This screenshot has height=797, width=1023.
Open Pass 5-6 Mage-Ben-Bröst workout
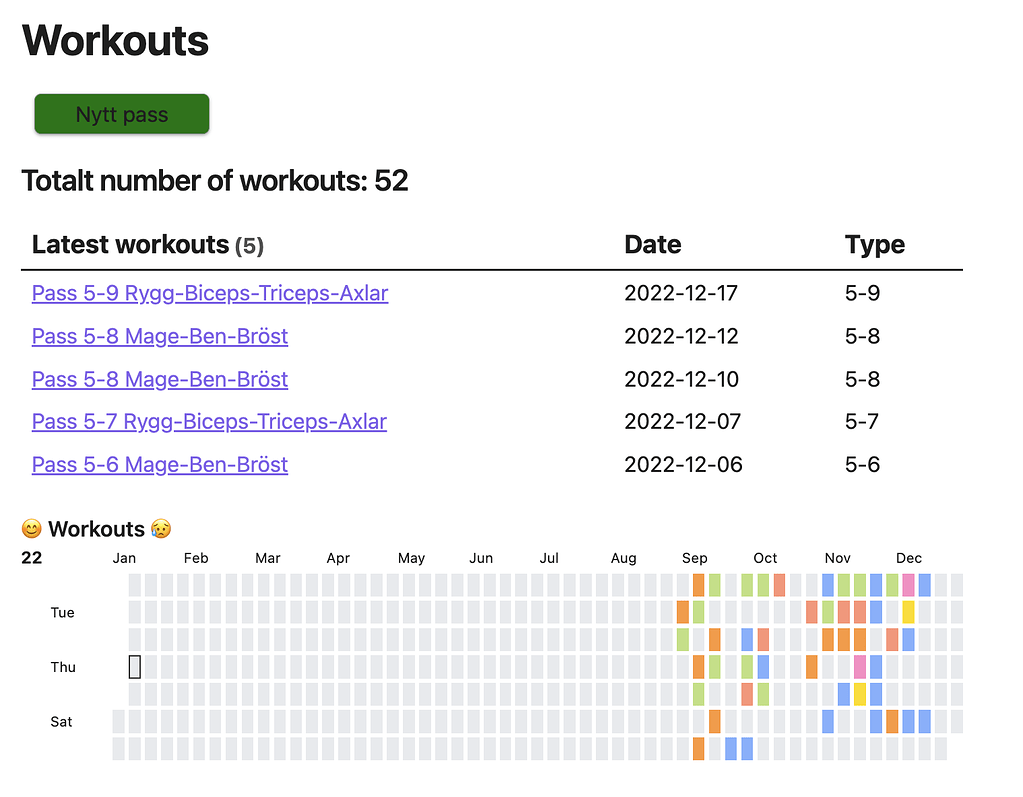point(159,464)
